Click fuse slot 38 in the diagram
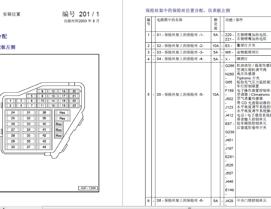The width and height of the screenshot is (271, 209). pos(44,113)
